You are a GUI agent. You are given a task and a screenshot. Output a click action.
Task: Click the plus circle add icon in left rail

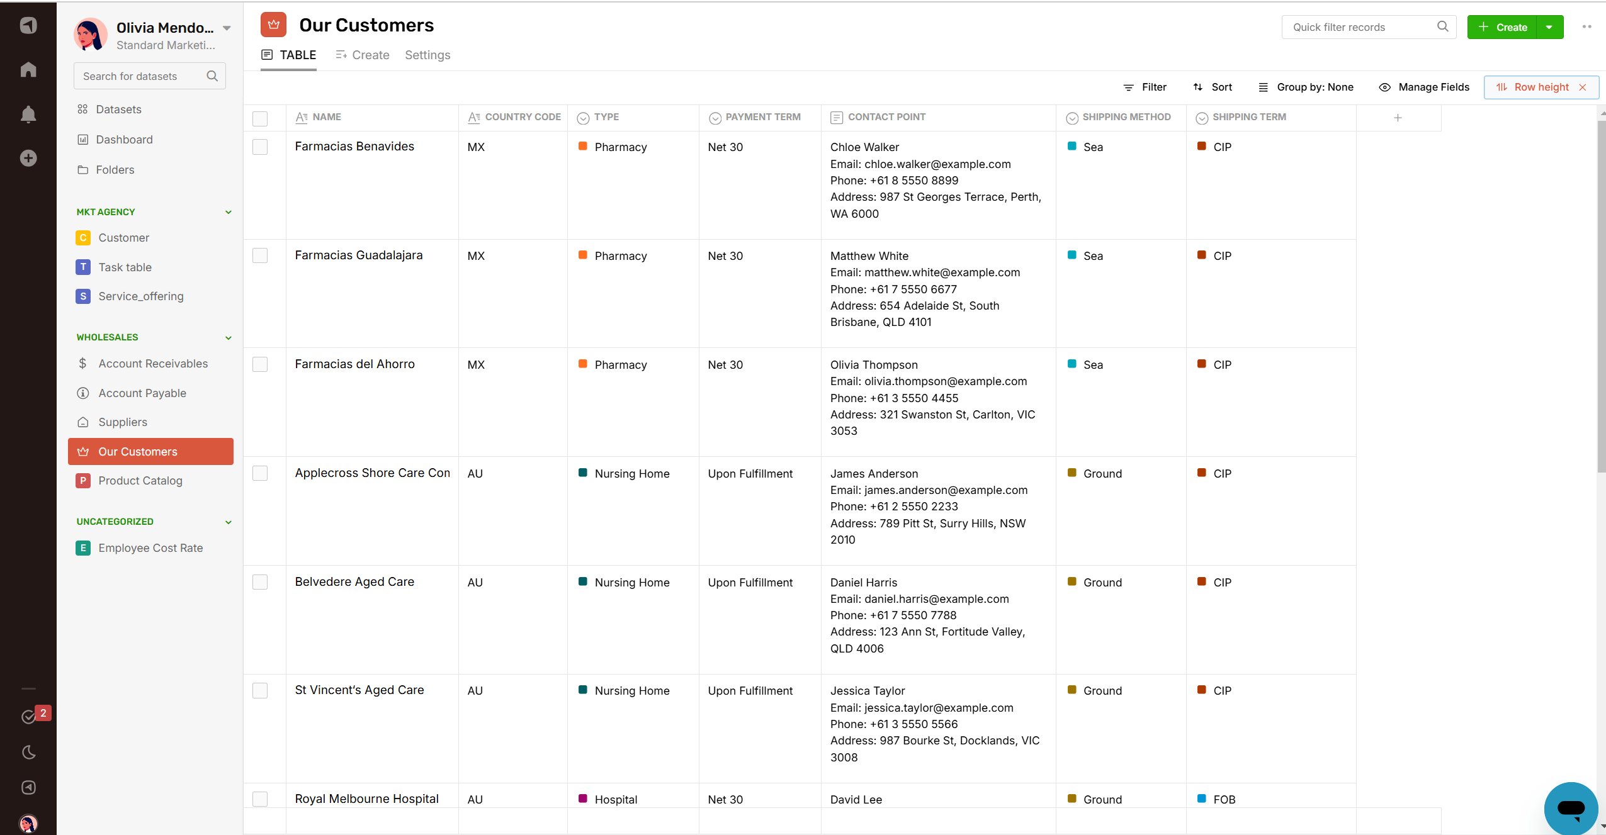[x=28, y=158]
